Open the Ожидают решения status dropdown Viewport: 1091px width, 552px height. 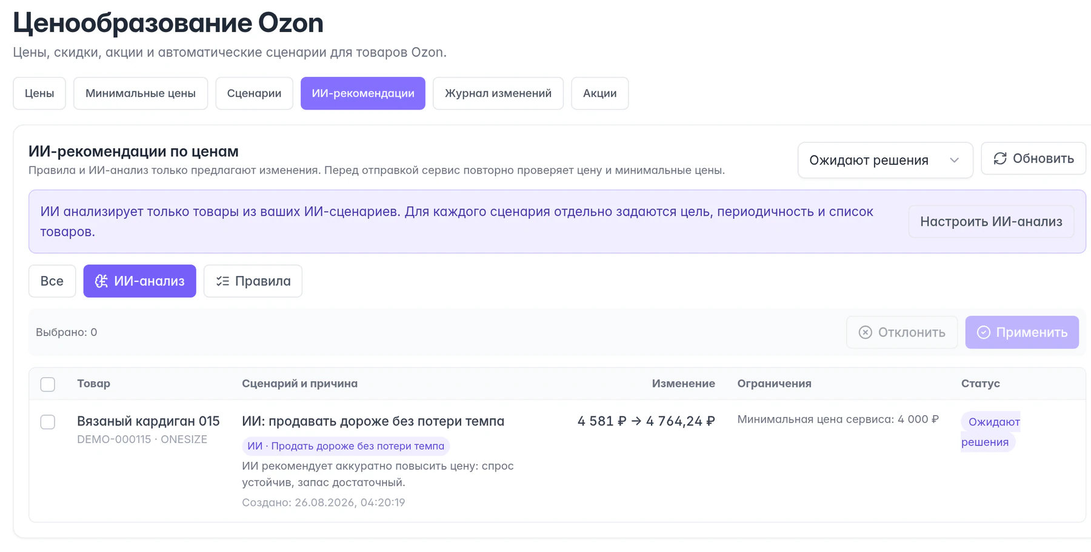[x=886, y=160]
